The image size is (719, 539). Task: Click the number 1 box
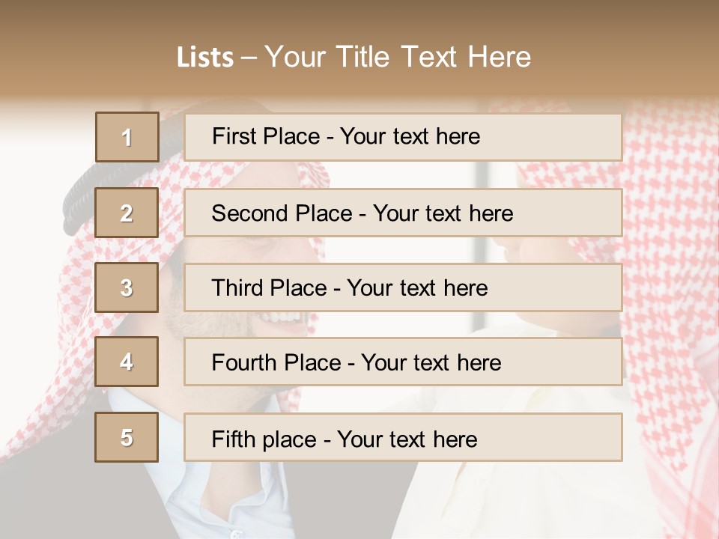coord(127,137)
